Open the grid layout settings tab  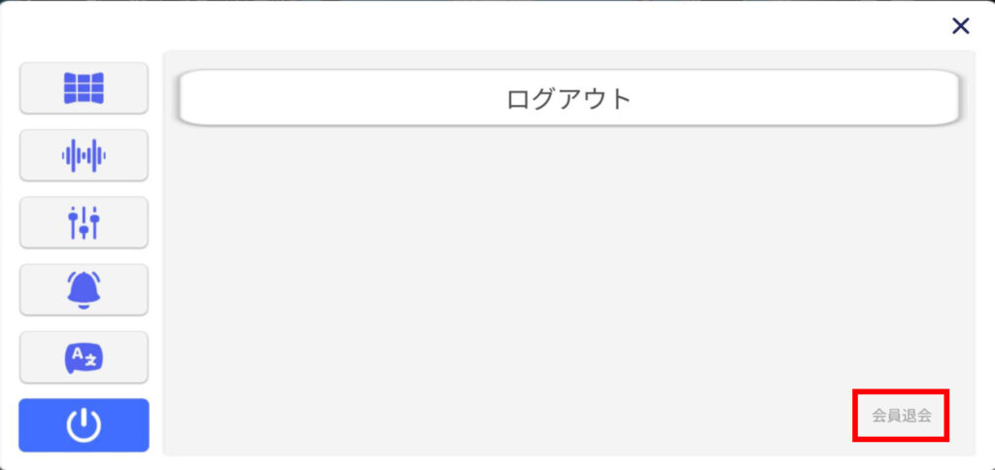tap(84, 88)
